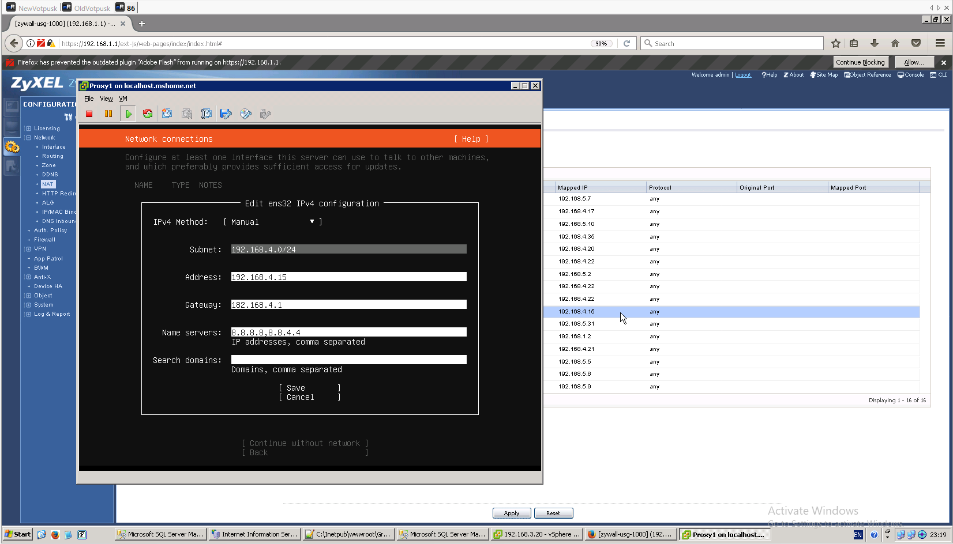Image resolution: width=953 pixels, height=544 pixels.
Task: Click Allow for the Flash plugin
Action: pyautogui.click(x=914, y=62)
